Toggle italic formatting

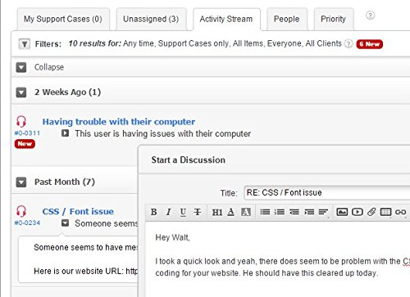click(168, 212)
